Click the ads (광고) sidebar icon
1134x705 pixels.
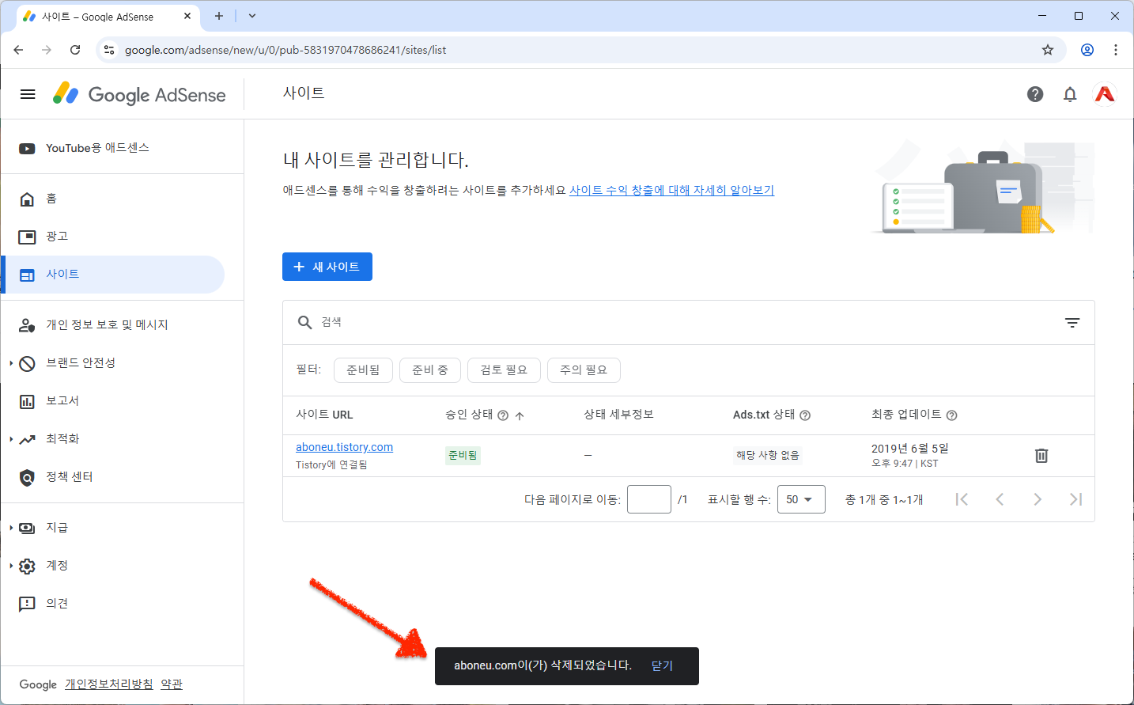(27, 237)
